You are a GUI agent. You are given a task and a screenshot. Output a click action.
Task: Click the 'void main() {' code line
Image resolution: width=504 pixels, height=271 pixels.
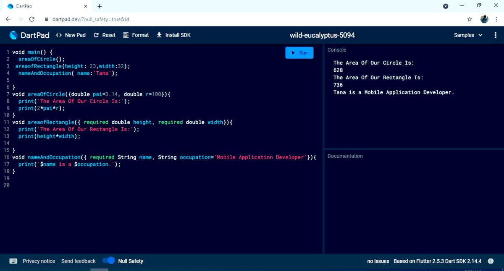tap(33, 52)
